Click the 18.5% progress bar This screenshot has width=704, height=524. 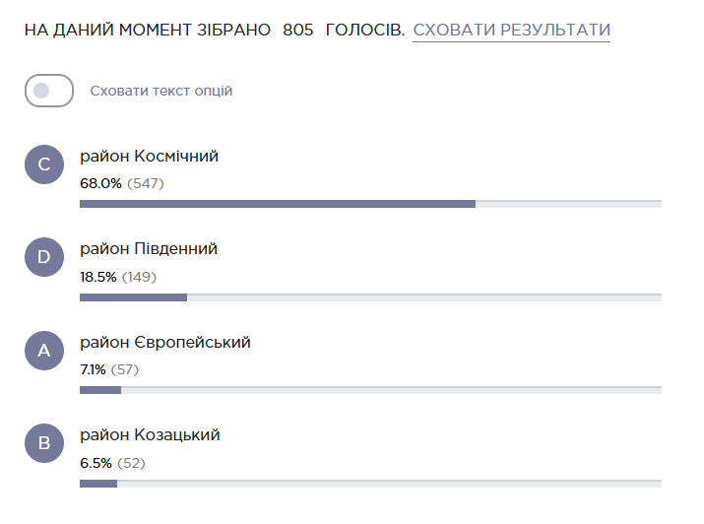(x=370, y=297)
